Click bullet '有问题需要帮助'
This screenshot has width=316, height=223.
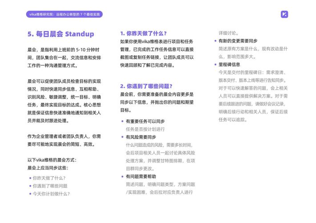141,177
